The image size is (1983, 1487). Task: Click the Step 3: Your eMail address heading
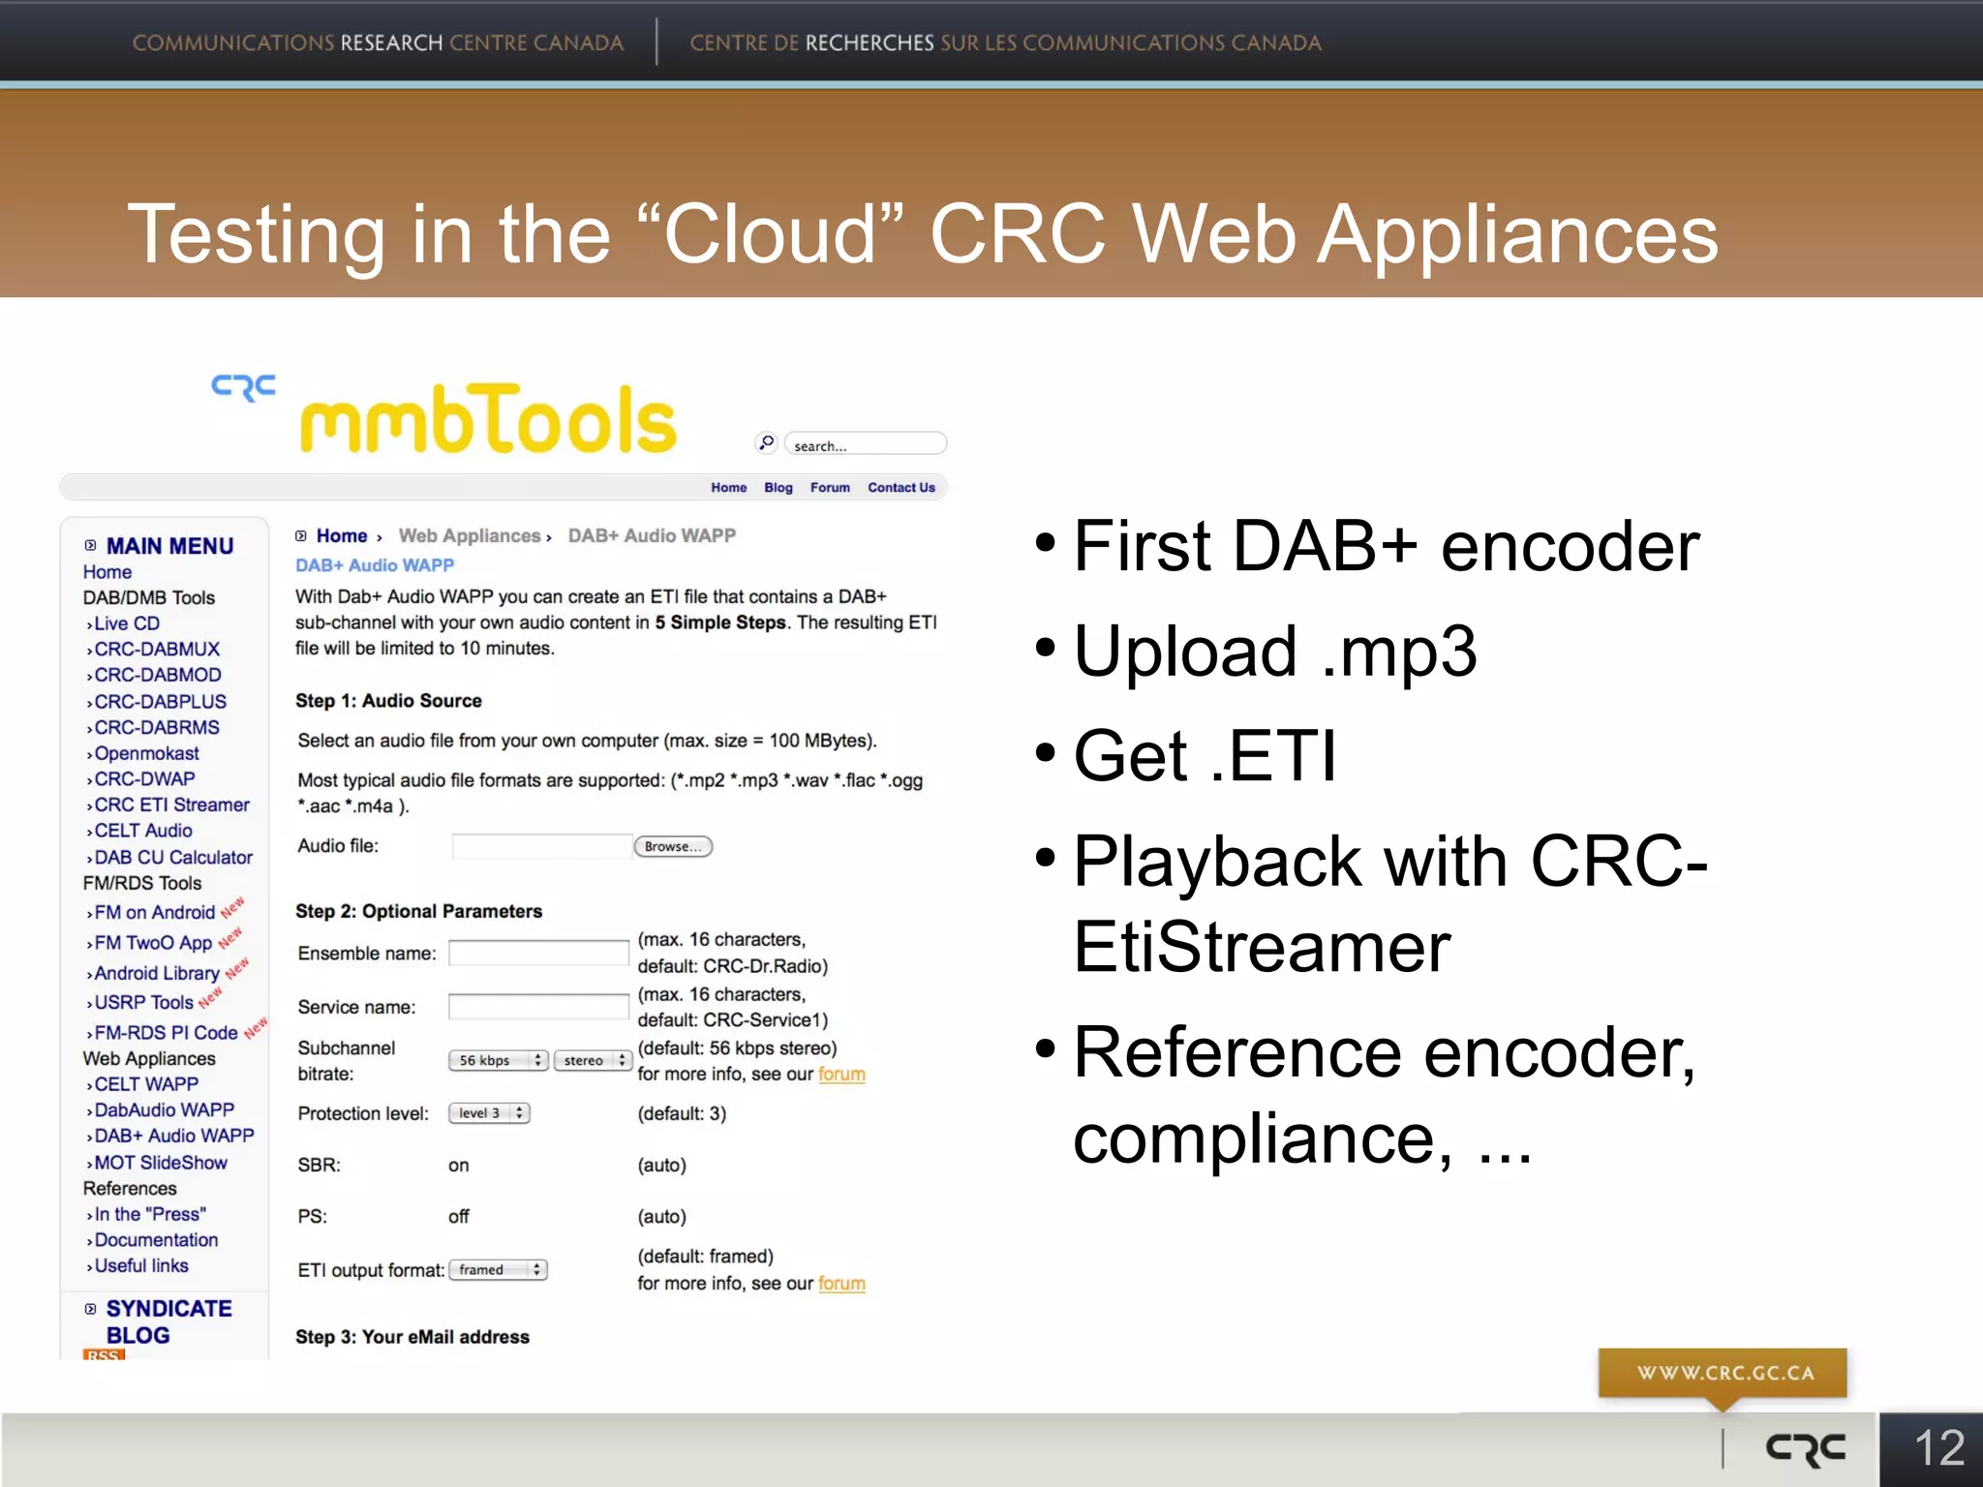point(412,1337)
